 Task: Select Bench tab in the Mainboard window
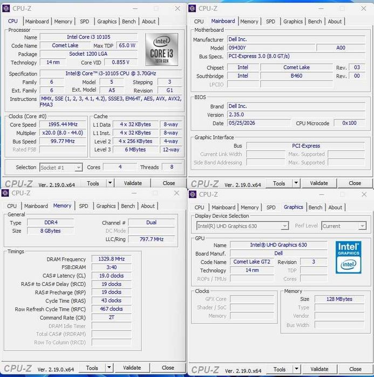(x=315, y=22)
